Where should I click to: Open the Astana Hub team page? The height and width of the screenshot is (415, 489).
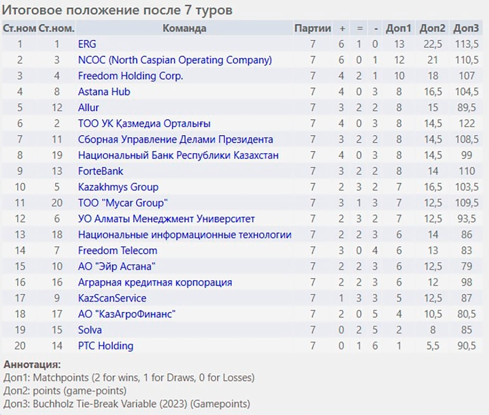(x=104, y=92)
